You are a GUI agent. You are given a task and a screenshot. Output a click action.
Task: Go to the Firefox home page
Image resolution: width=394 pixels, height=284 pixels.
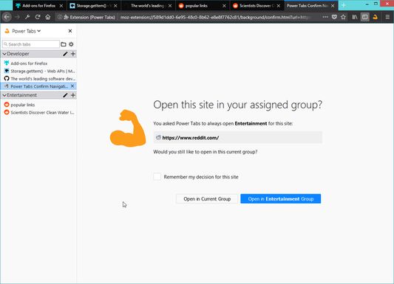[x=48, y=17]
